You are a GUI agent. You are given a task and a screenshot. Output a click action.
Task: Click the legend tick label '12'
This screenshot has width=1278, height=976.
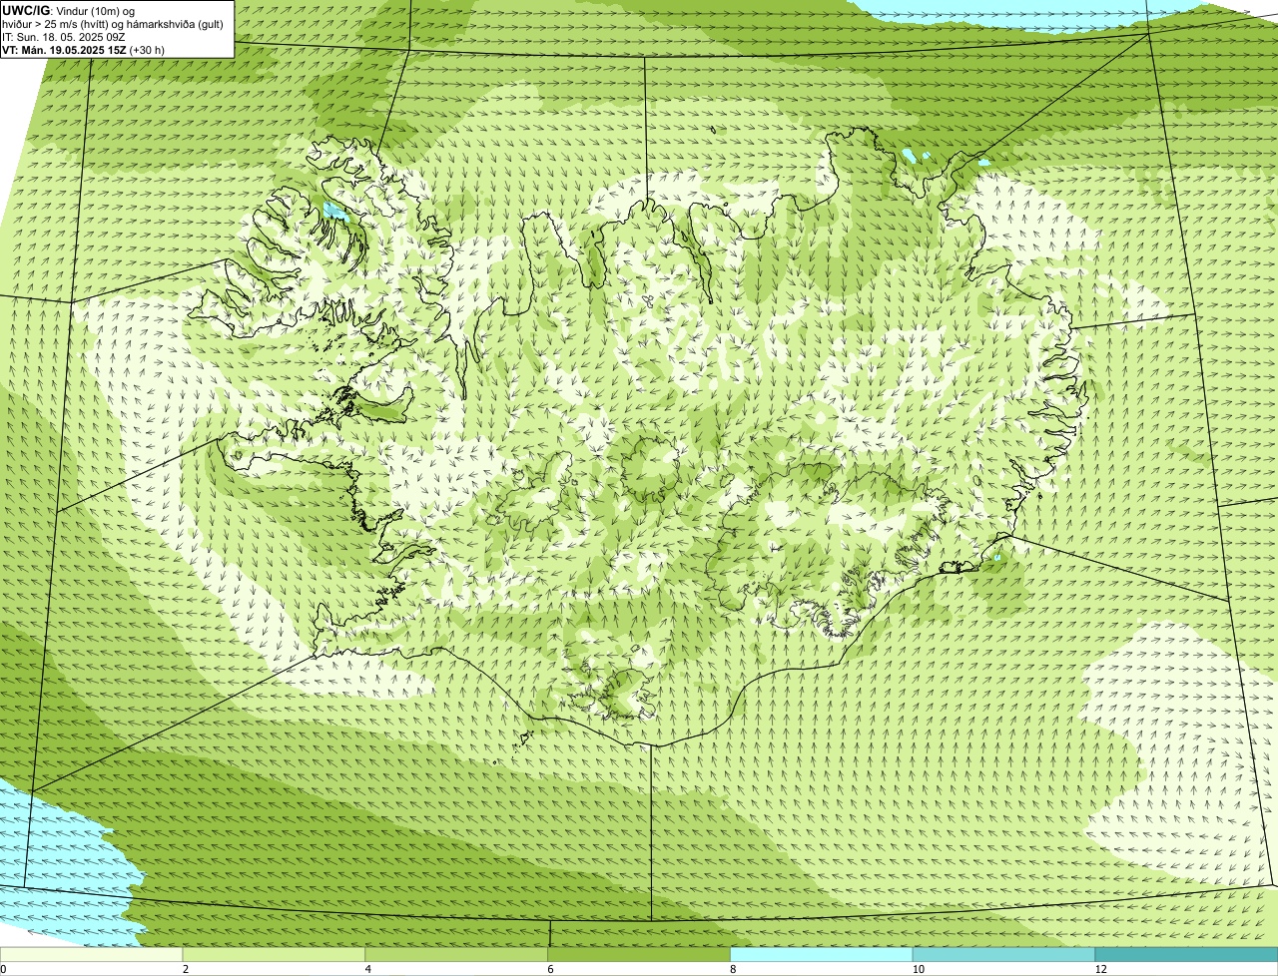click(x=1100, y=969)
